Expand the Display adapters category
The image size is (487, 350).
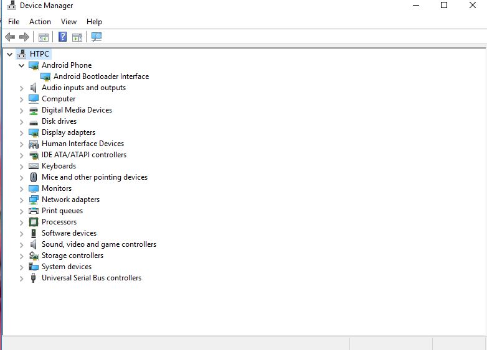[22, 132]
